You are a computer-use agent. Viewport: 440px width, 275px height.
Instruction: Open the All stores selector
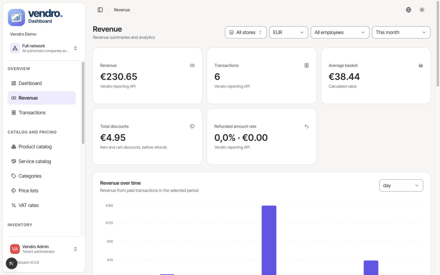[x=246, y=32]
